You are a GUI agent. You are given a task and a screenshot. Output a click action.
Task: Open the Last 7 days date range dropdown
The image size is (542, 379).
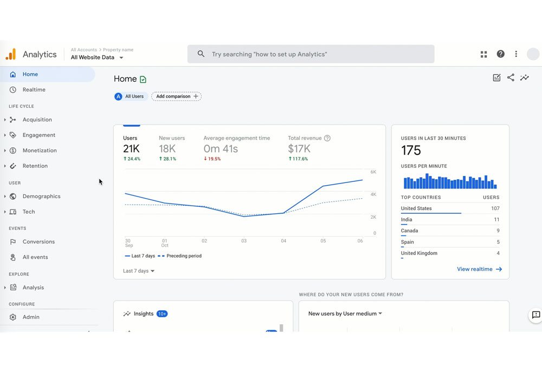point(139,271)
